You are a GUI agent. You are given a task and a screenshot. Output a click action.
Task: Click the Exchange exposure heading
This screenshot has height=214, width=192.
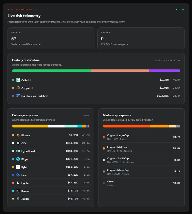click(x=25, y=115)
